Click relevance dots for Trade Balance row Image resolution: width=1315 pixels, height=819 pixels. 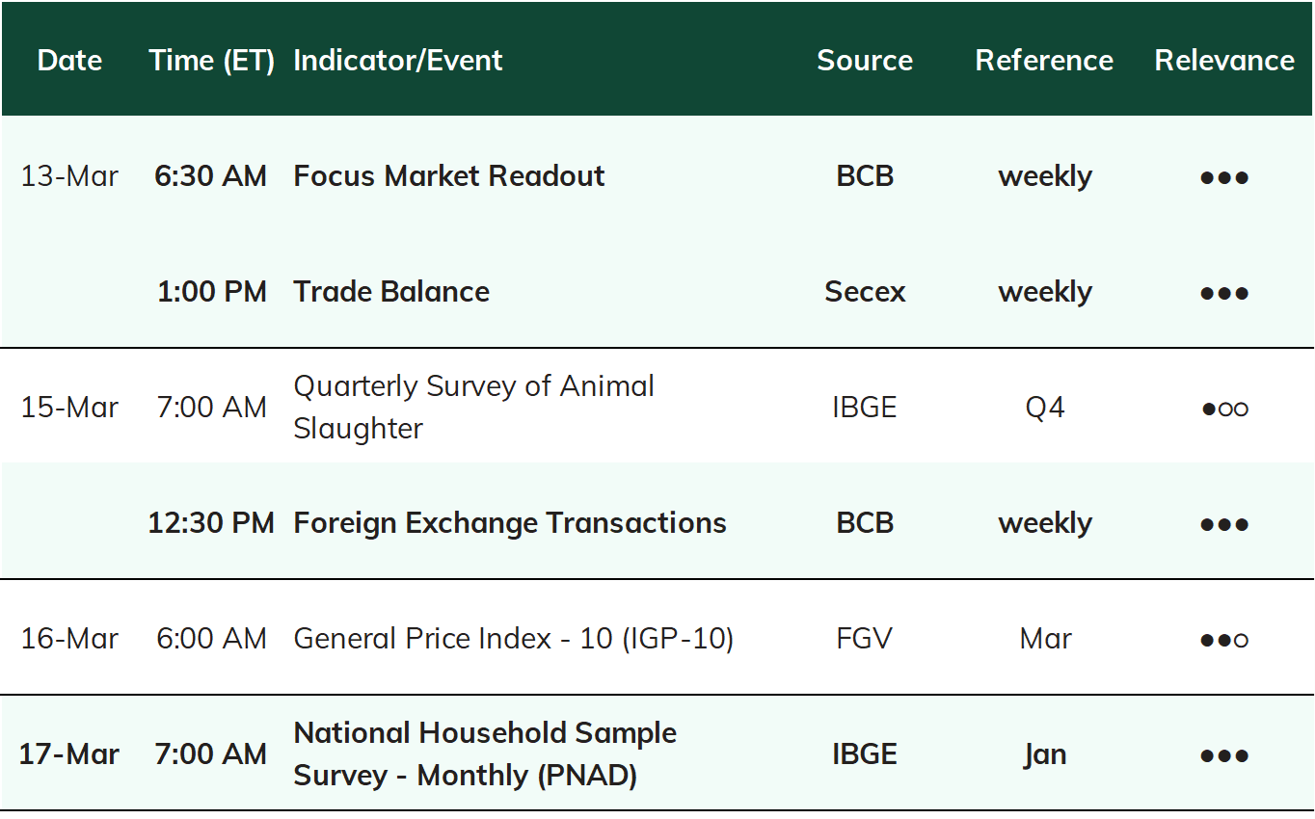1224,293
